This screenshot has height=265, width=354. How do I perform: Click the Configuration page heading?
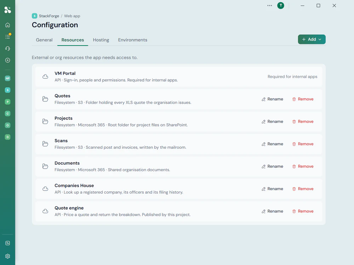(55, 25)
